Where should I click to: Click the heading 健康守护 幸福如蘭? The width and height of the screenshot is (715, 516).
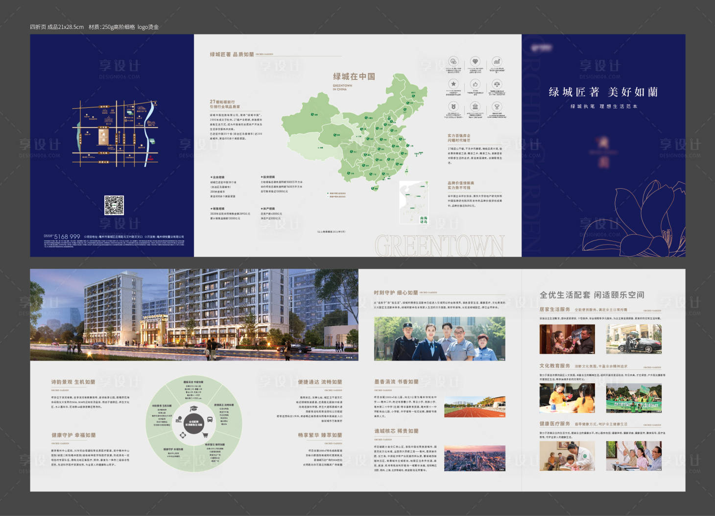click(73, 435)
